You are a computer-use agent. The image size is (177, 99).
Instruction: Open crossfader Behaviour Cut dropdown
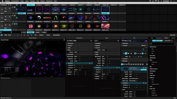[77, 59]
